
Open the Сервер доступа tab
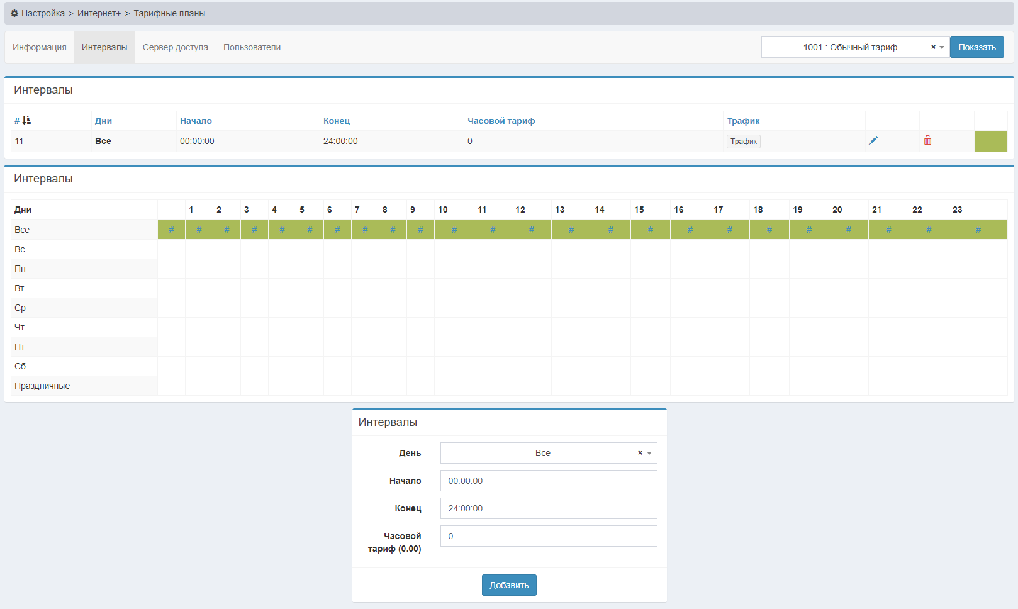(175, 47)
